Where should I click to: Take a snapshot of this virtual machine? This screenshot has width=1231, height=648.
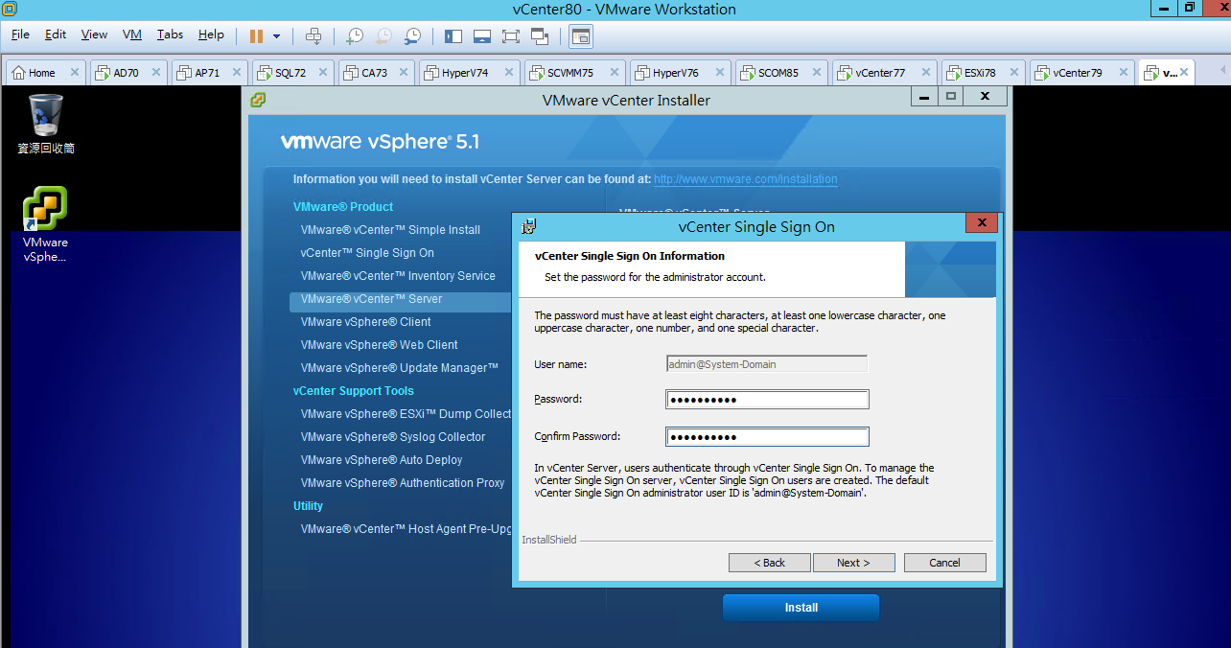pyautogui.click(x=355, y=36)
